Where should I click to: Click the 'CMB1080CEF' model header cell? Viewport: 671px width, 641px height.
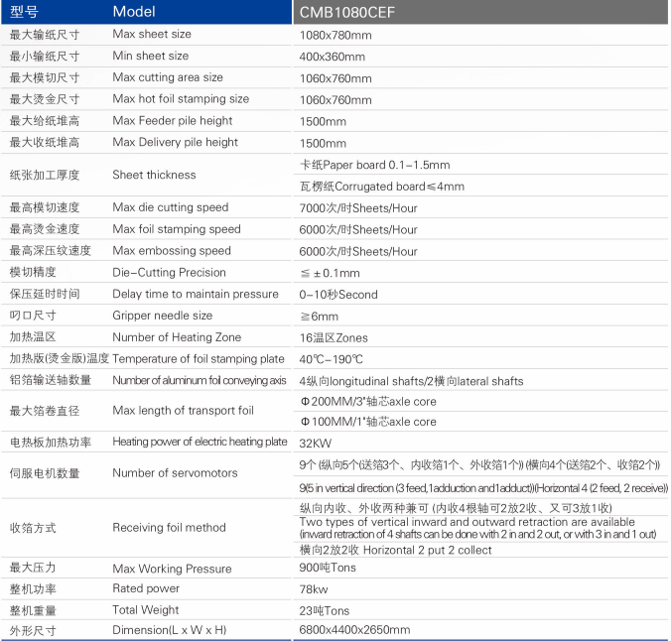pos(480,12)
